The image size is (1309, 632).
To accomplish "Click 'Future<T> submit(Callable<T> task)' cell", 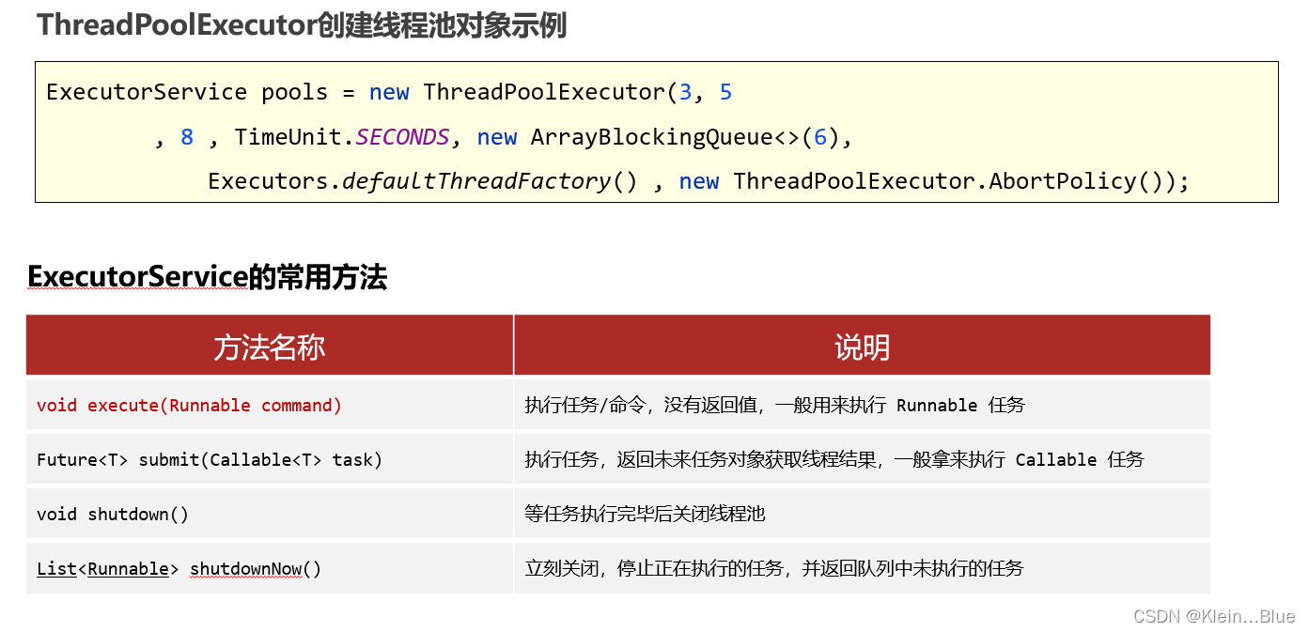I will click(270, 459).
